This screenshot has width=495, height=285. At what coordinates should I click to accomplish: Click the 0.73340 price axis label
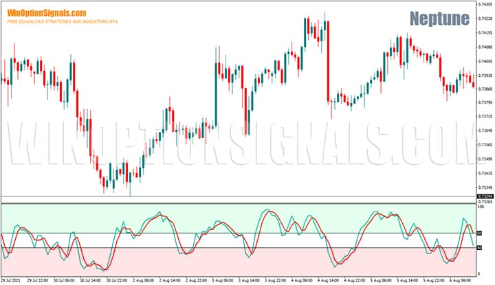pos(484,187)
